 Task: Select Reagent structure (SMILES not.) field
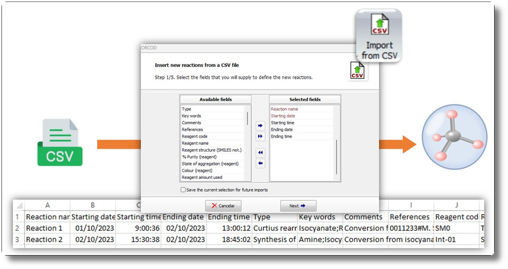[x=212, y=150]
